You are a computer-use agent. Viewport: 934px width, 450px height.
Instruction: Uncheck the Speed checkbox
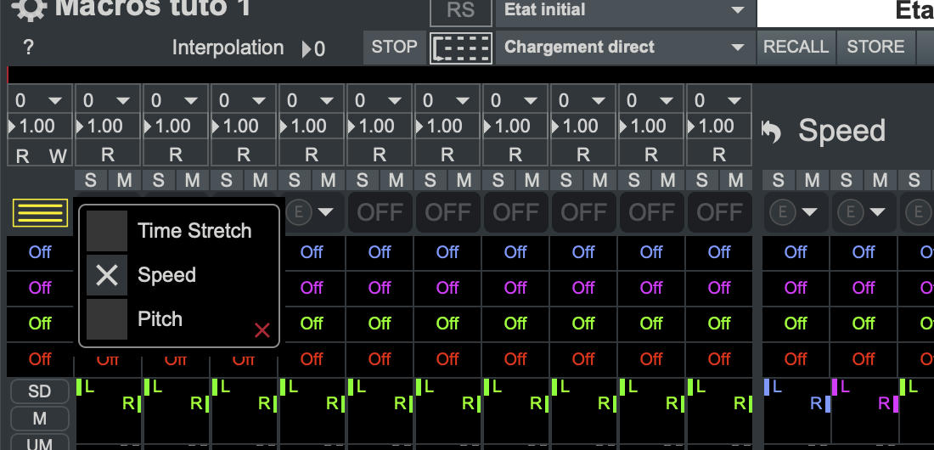tap(107, 275)
